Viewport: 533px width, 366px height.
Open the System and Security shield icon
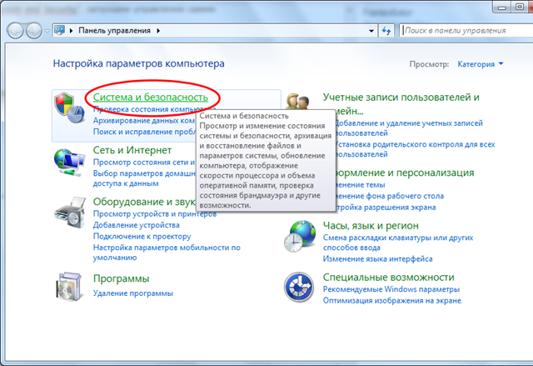pyautogui.click(x=69, y=108)
